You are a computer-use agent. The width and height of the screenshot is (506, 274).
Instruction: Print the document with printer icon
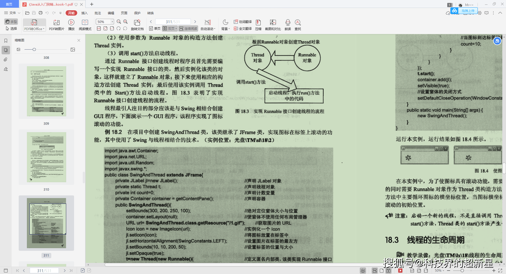pos(41,13)
